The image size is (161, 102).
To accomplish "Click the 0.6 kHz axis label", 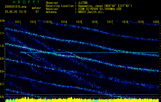I will pyautogui.click(x=2, y=97).
